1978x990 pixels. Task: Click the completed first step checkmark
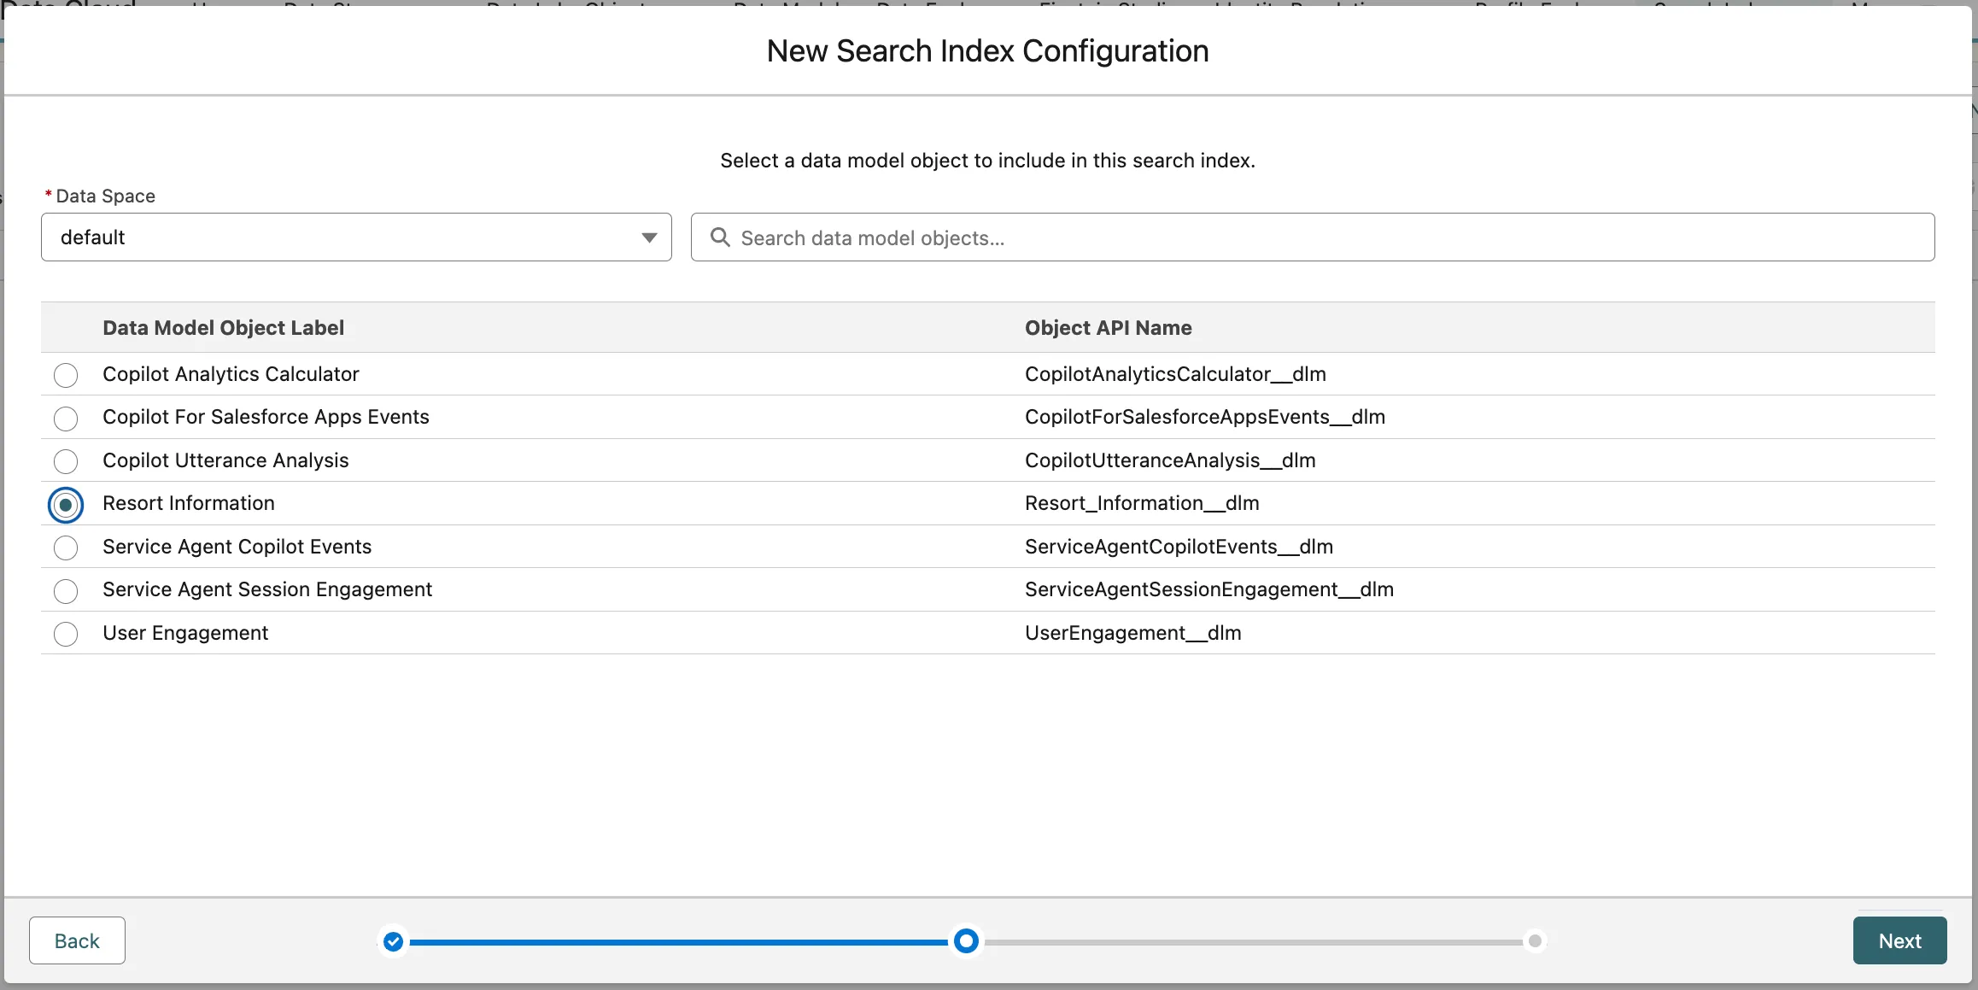click(x=393, y=941)
